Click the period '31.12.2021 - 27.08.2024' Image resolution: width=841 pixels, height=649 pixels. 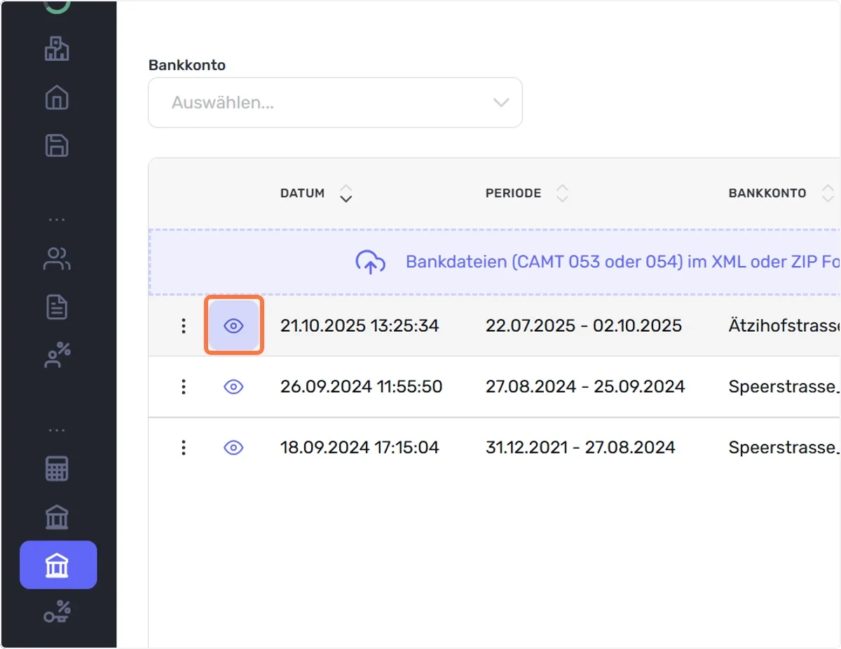coord(580,447)
